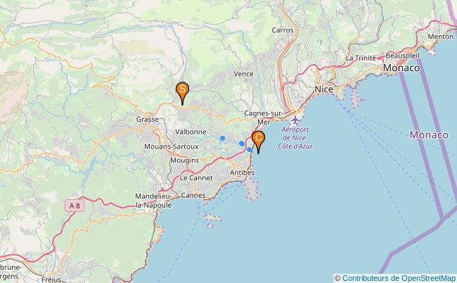The height and width of the screenshot is (283, 457).
Task: Click the Nice city label
Action: tap(323, 89)
